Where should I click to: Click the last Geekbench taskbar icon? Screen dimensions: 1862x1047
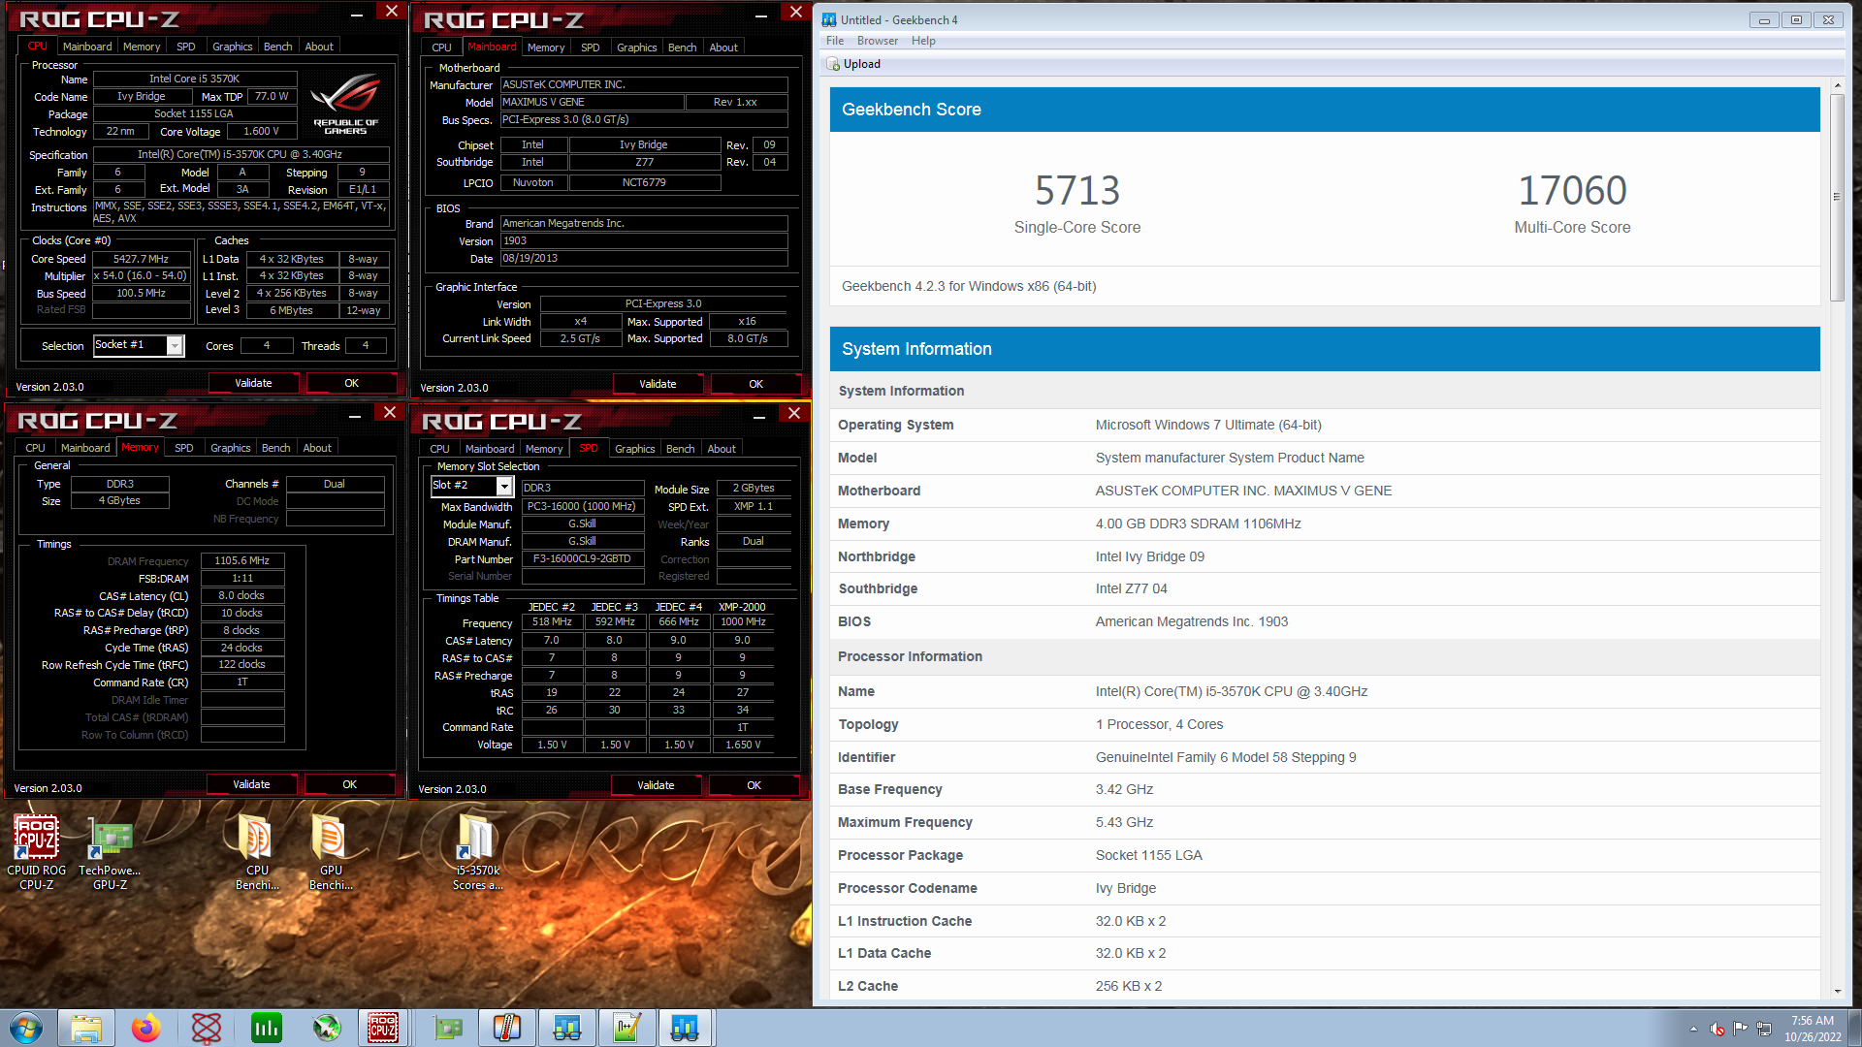pos(686,1028)
